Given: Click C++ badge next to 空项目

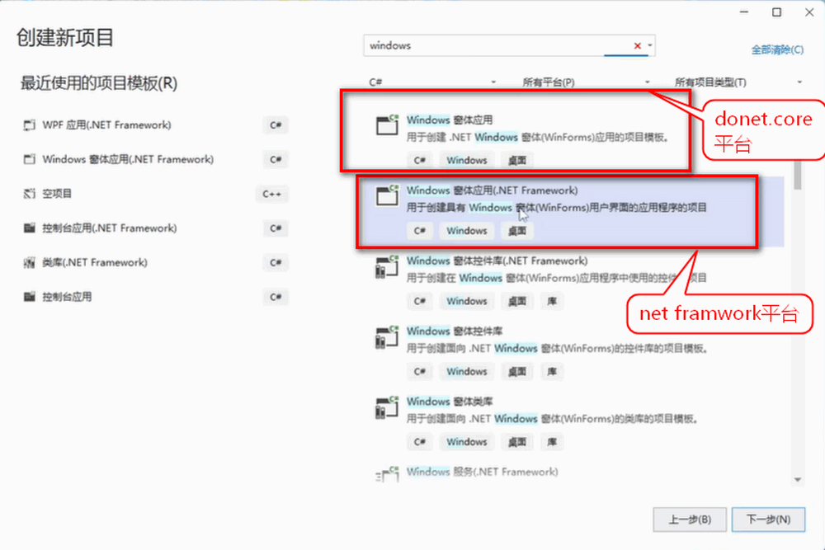Looking at the screenshot, I should coord(271,194).
